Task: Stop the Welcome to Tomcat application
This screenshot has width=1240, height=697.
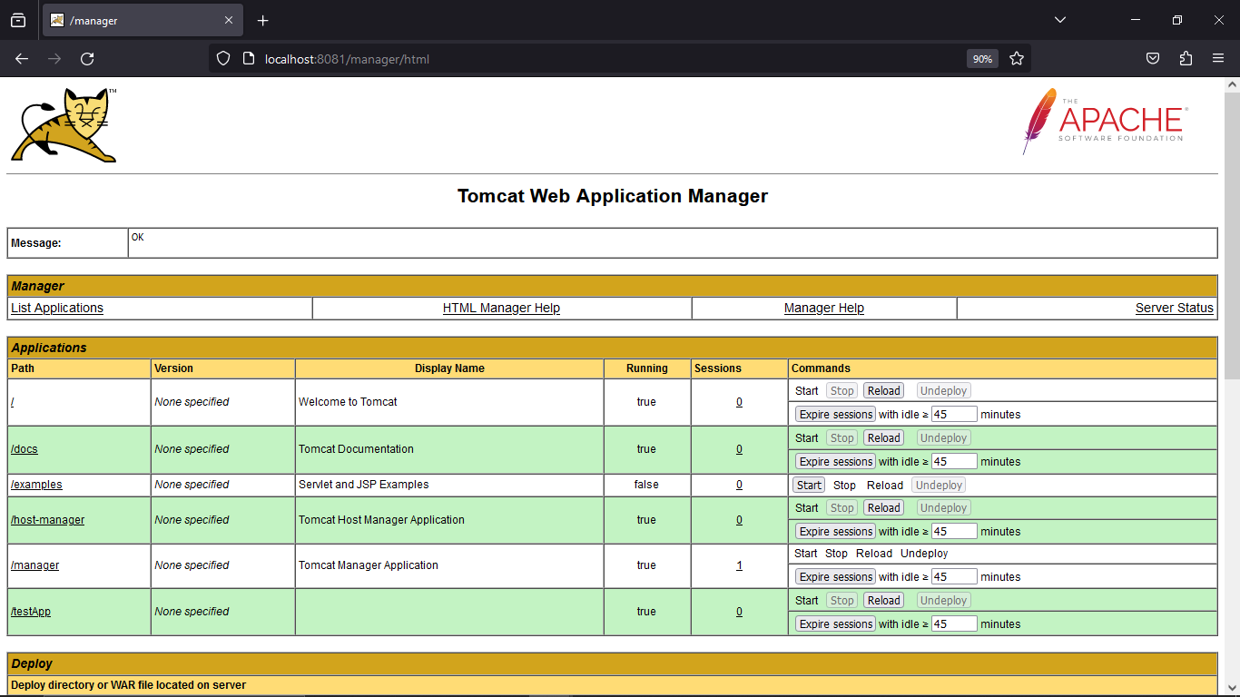Action: pos(842,391)
